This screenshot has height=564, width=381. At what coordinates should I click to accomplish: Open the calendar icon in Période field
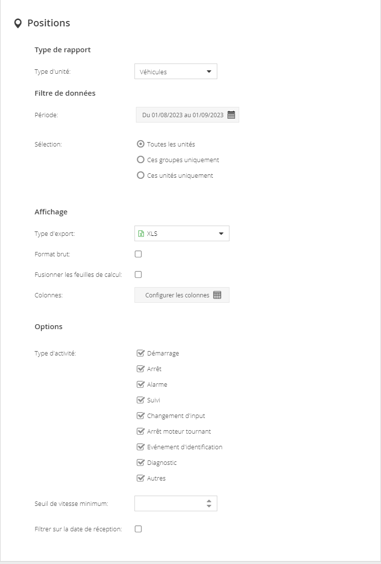click(x=231, y=115)
